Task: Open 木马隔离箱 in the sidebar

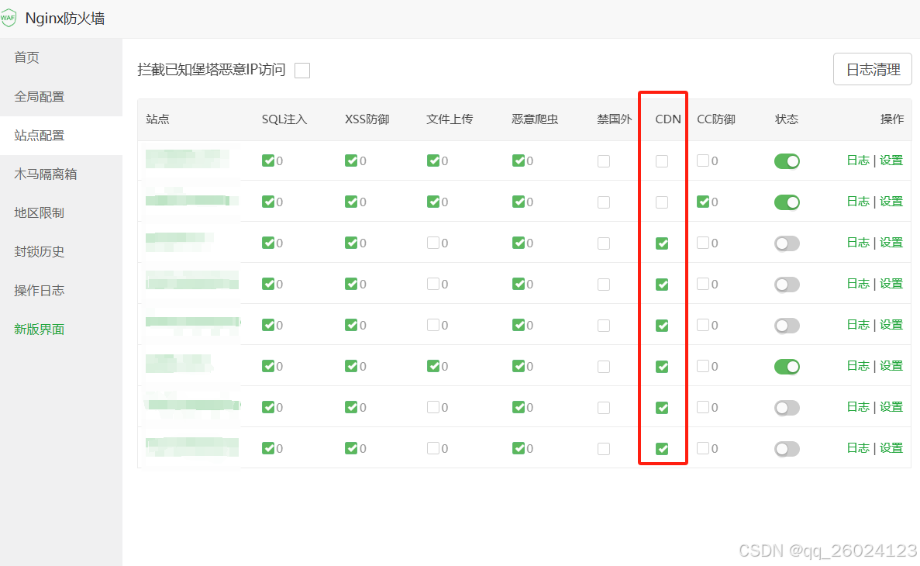Action: [x=46, y=174]
